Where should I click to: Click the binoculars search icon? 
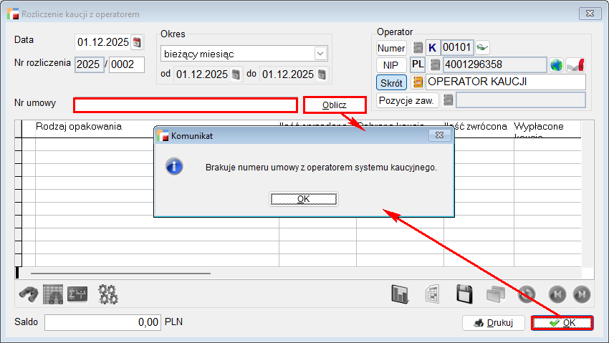click(x=28, y=294)
